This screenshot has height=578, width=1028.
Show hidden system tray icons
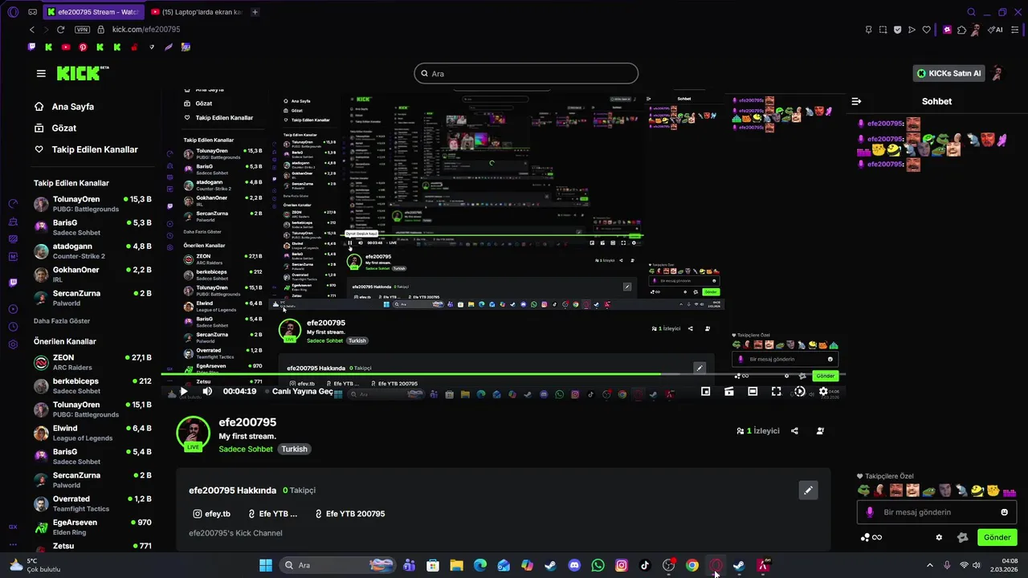click(930, 565)
